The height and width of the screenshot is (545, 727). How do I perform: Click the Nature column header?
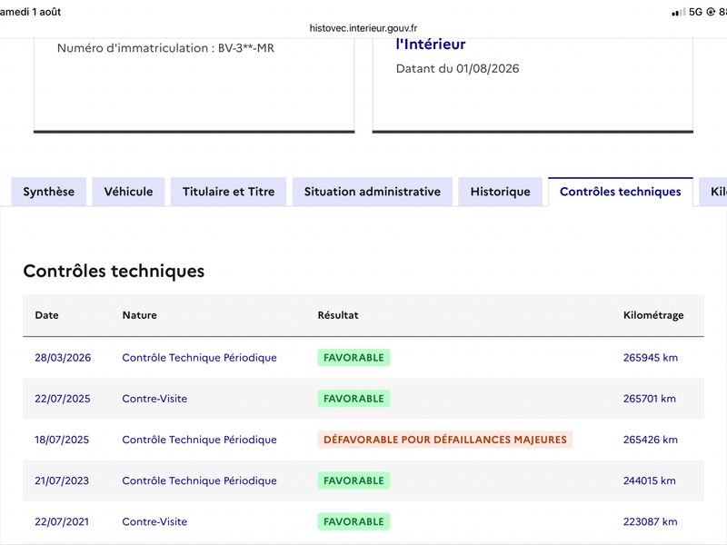coord(140,315)
